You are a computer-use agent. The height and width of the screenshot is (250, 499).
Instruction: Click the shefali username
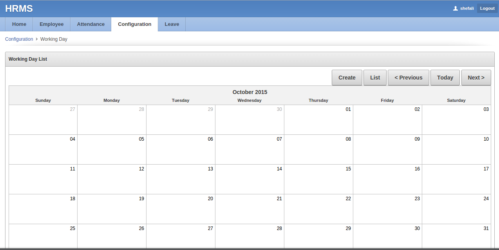click(x=467, y=8)
